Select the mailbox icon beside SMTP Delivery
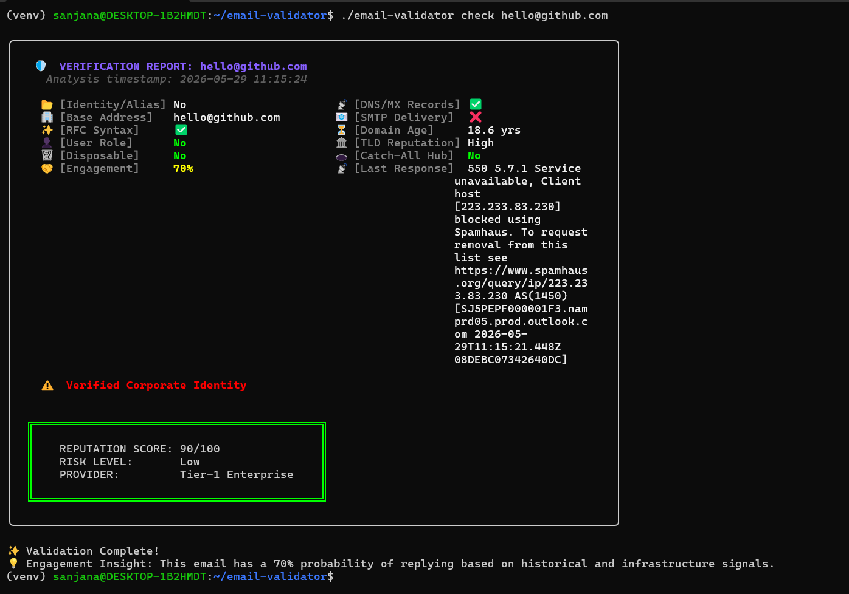 (342, 117)
